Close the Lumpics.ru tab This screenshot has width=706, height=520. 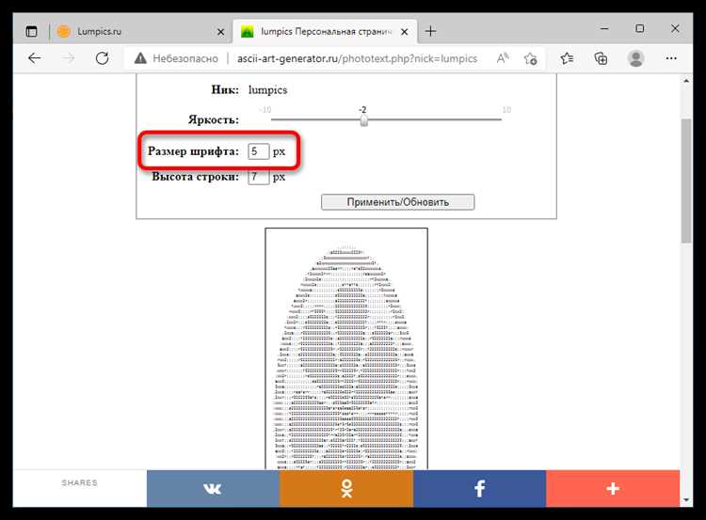[x=220, y=32]
